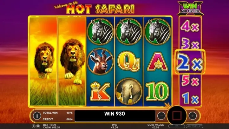Open the game info button
The image size is (229, 129).
[x=37, y=116]
